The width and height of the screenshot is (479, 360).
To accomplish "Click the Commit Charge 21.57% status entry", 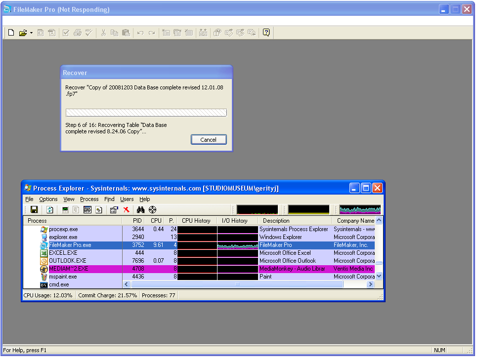I will 108,295.
